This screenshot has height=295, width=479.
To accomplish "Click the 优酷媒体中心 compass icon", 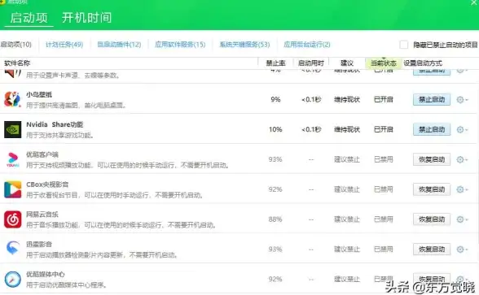I will point(12,280).
